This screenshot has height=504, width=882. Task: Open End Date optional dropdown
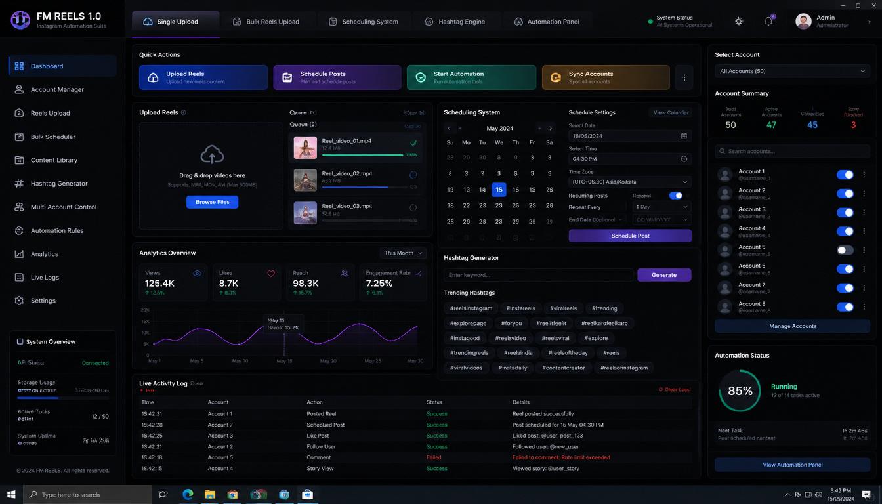pos(661,220)
